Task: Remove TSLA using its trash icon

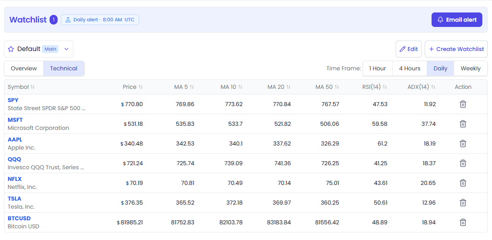Action: click(x=463, y=203)
